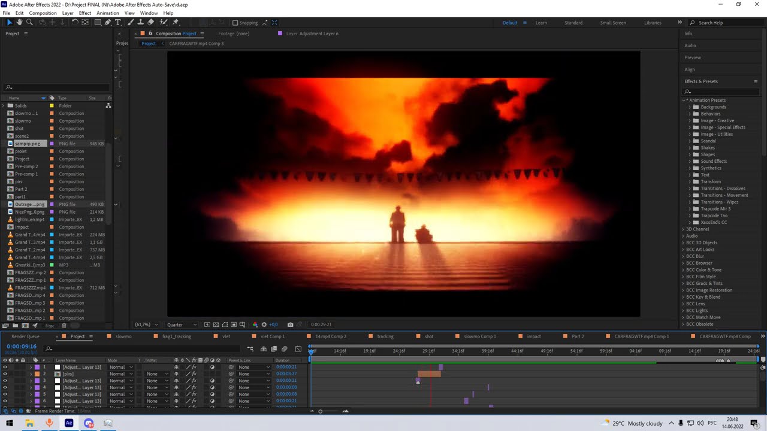Choose the Pen tool
Screen dimensions: 767x431
pyautogui.click(x=108, y=22)
